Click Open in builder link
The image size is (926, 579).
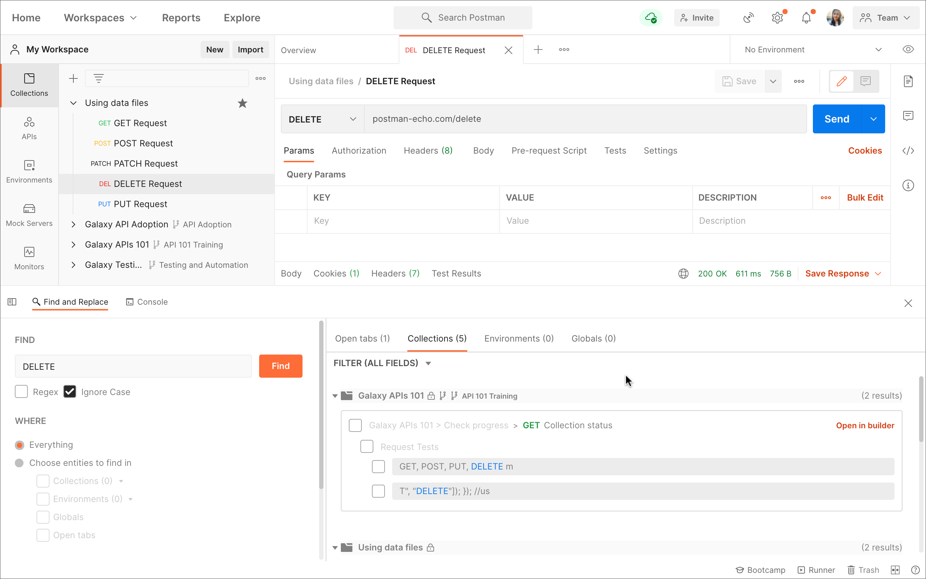(x=865, y=425)
